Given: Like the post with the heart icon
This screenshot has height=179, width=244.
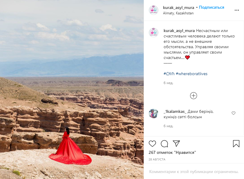Looking at the screenshot, I should [152, 144].
